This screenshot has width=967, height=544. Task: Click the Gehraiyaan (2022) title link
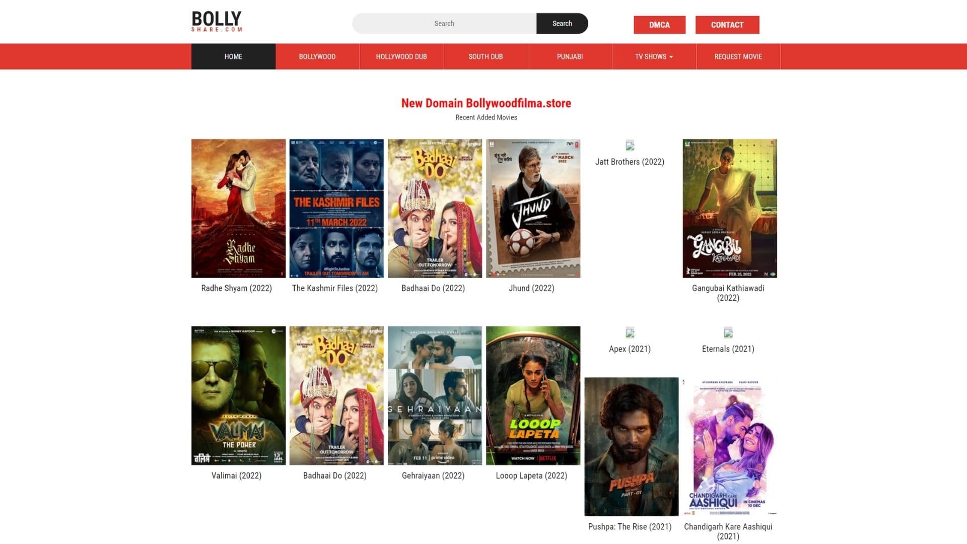coord(433,475)
